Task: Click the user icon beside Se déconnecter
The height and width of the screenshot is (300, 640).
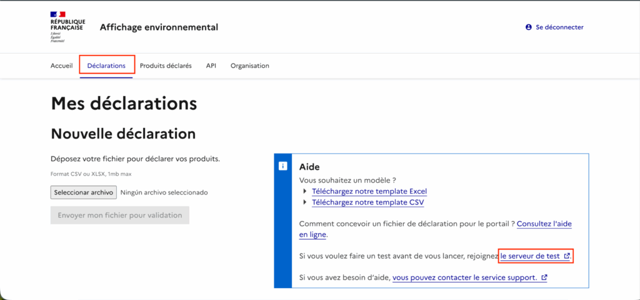Action: click(529, 27)
